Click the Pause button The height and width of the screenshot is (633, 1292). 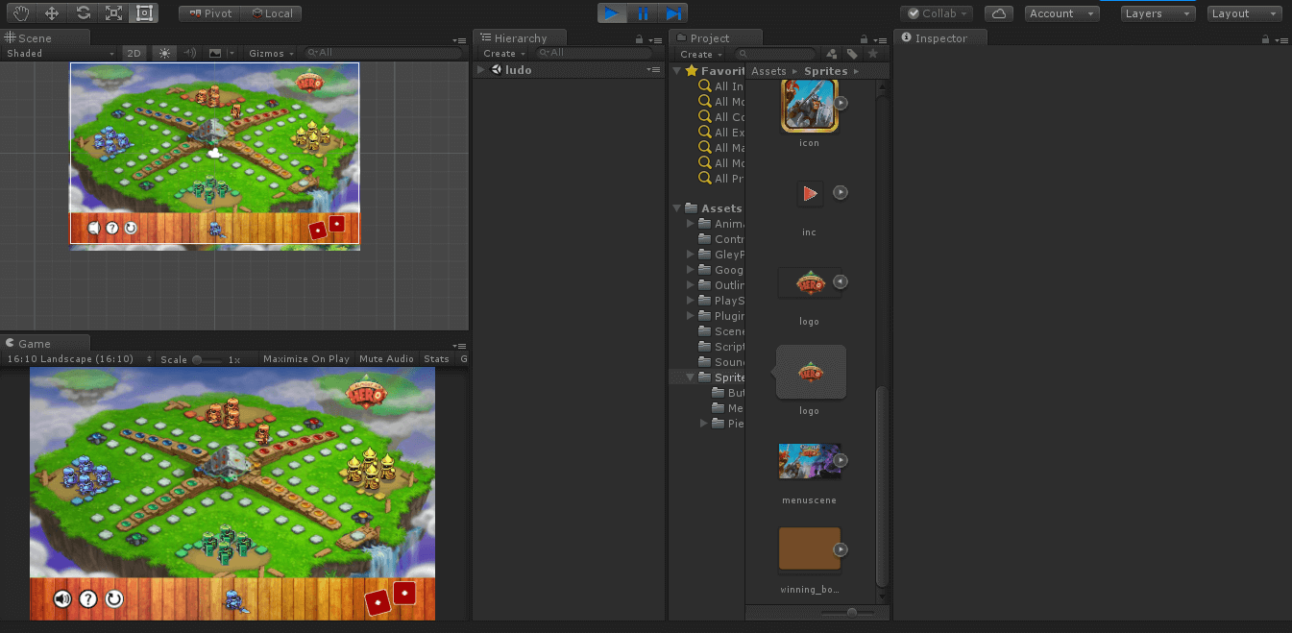pos(643,13)
